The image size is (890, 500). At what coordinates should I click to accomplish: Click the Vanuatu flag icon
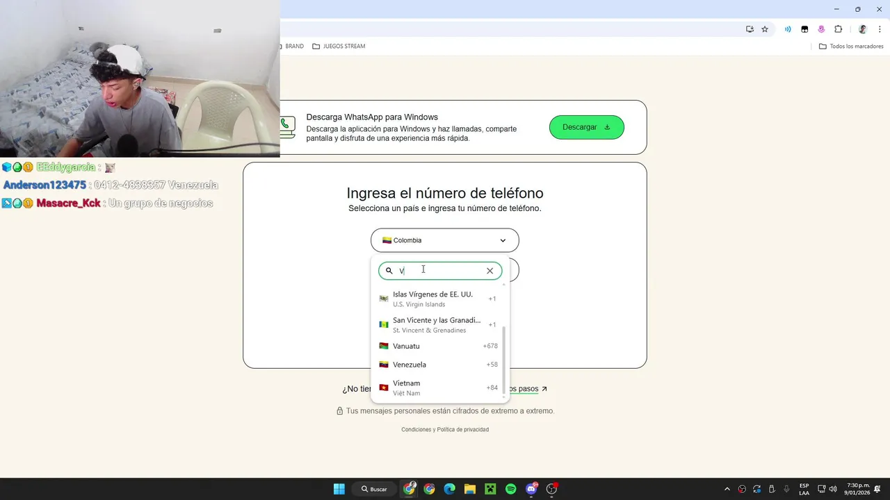pos(384,346)
